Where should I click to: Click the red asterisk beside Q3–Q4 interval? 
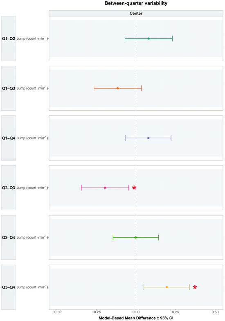click(195, 287)
